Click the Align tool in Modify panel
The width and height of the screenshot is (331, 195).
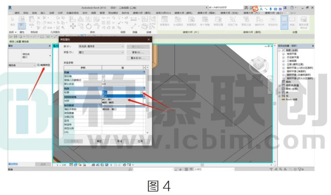[x=73, y=19]
